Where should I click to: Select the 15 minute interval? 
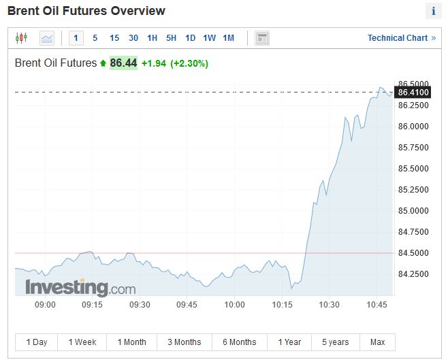click(114, 38)
